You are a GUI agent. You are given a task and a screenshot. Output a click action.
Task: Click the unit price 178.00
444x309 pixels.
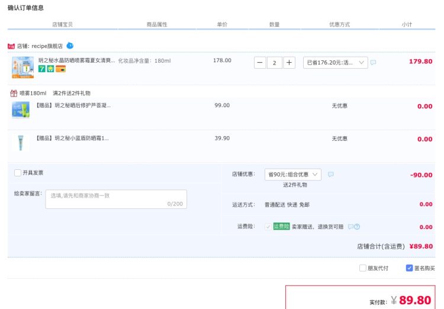(x=222, y=60)
